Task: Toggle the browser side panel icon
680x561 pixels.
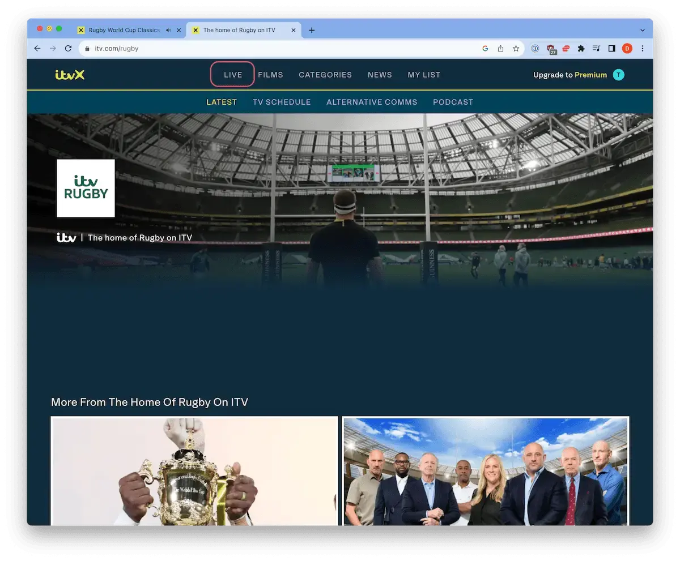Action: (611, 49)
